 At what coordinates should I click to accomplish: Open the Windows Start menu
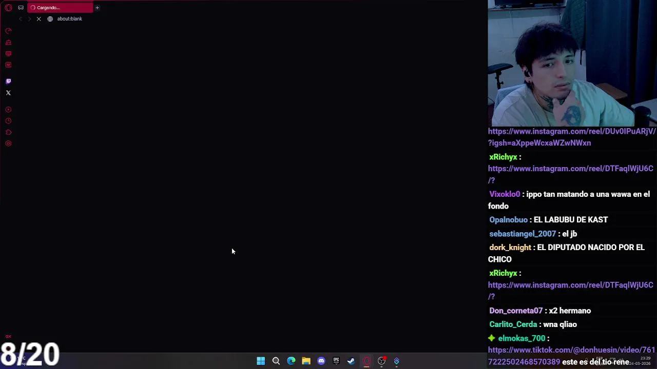click(x=261, y=361)
